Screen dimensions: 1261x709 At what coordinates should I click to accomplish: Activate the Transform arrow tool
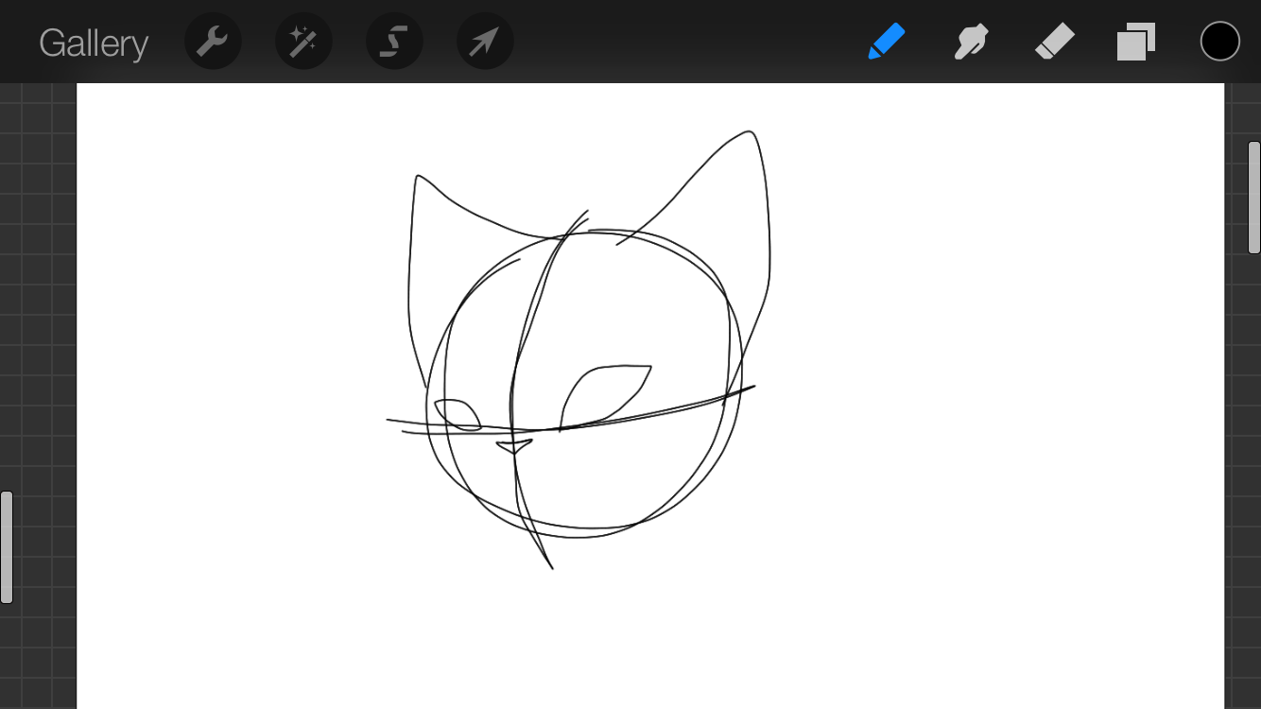tap(485, 42)
